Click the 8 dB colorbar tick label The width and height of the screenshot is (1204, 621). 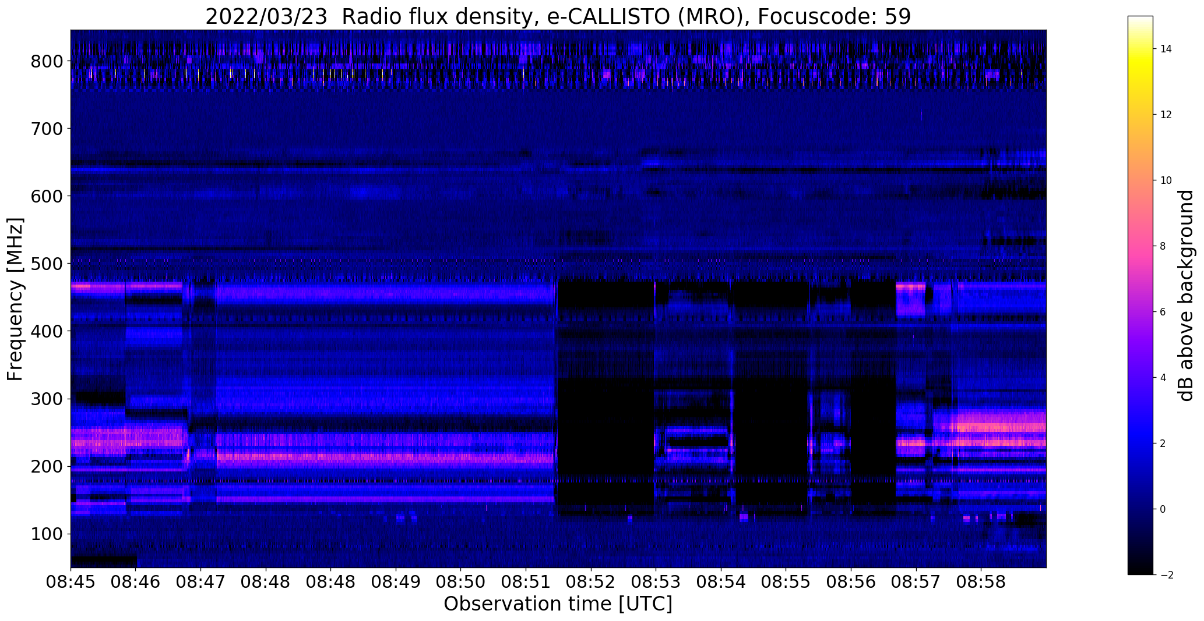[x=1163, y=246]
